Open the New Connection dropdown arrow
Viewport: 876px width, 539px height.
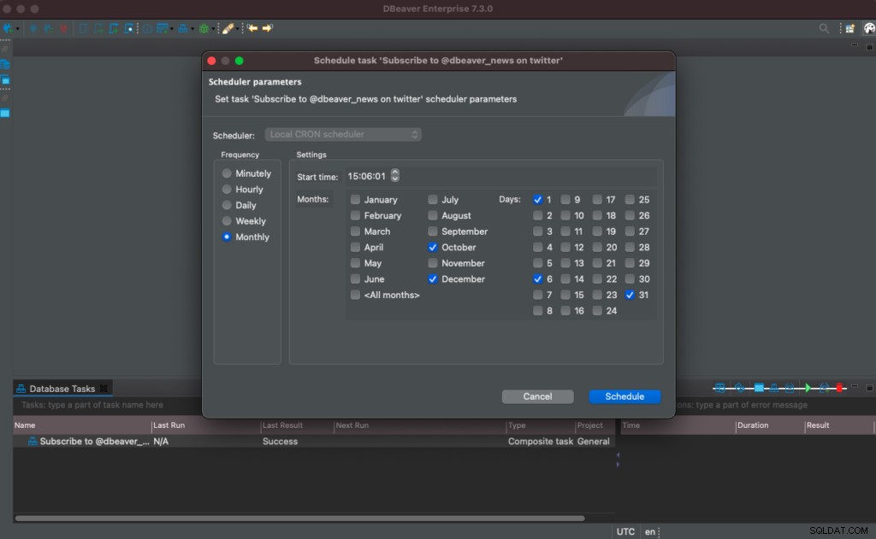coord(17,28)
